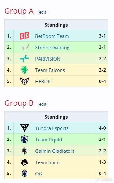Image resolution: width=114 pixels, height=183 pixels.
Task: Open the BetBoom Team name link
Action: click(x=52, y=36)
